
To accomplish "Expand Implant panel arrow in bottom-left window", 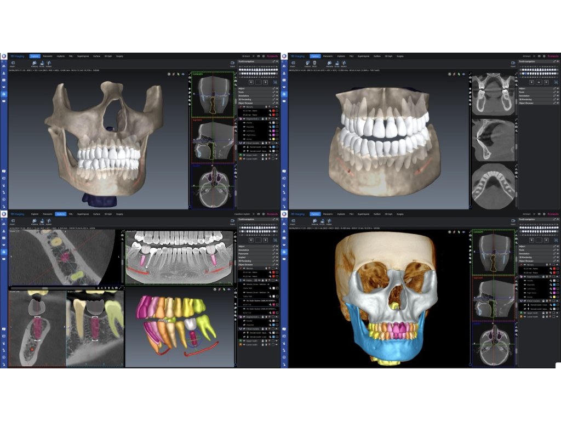I will pyautogui.click(x=277, y=258).
